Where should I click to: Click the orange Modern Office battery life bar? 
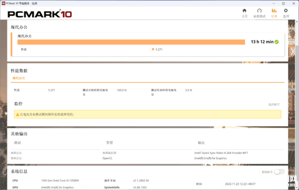click(131, 42)
